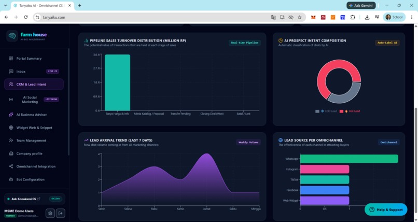Click the browser back arrow
The image size is (418, 222).
(6, 17)
